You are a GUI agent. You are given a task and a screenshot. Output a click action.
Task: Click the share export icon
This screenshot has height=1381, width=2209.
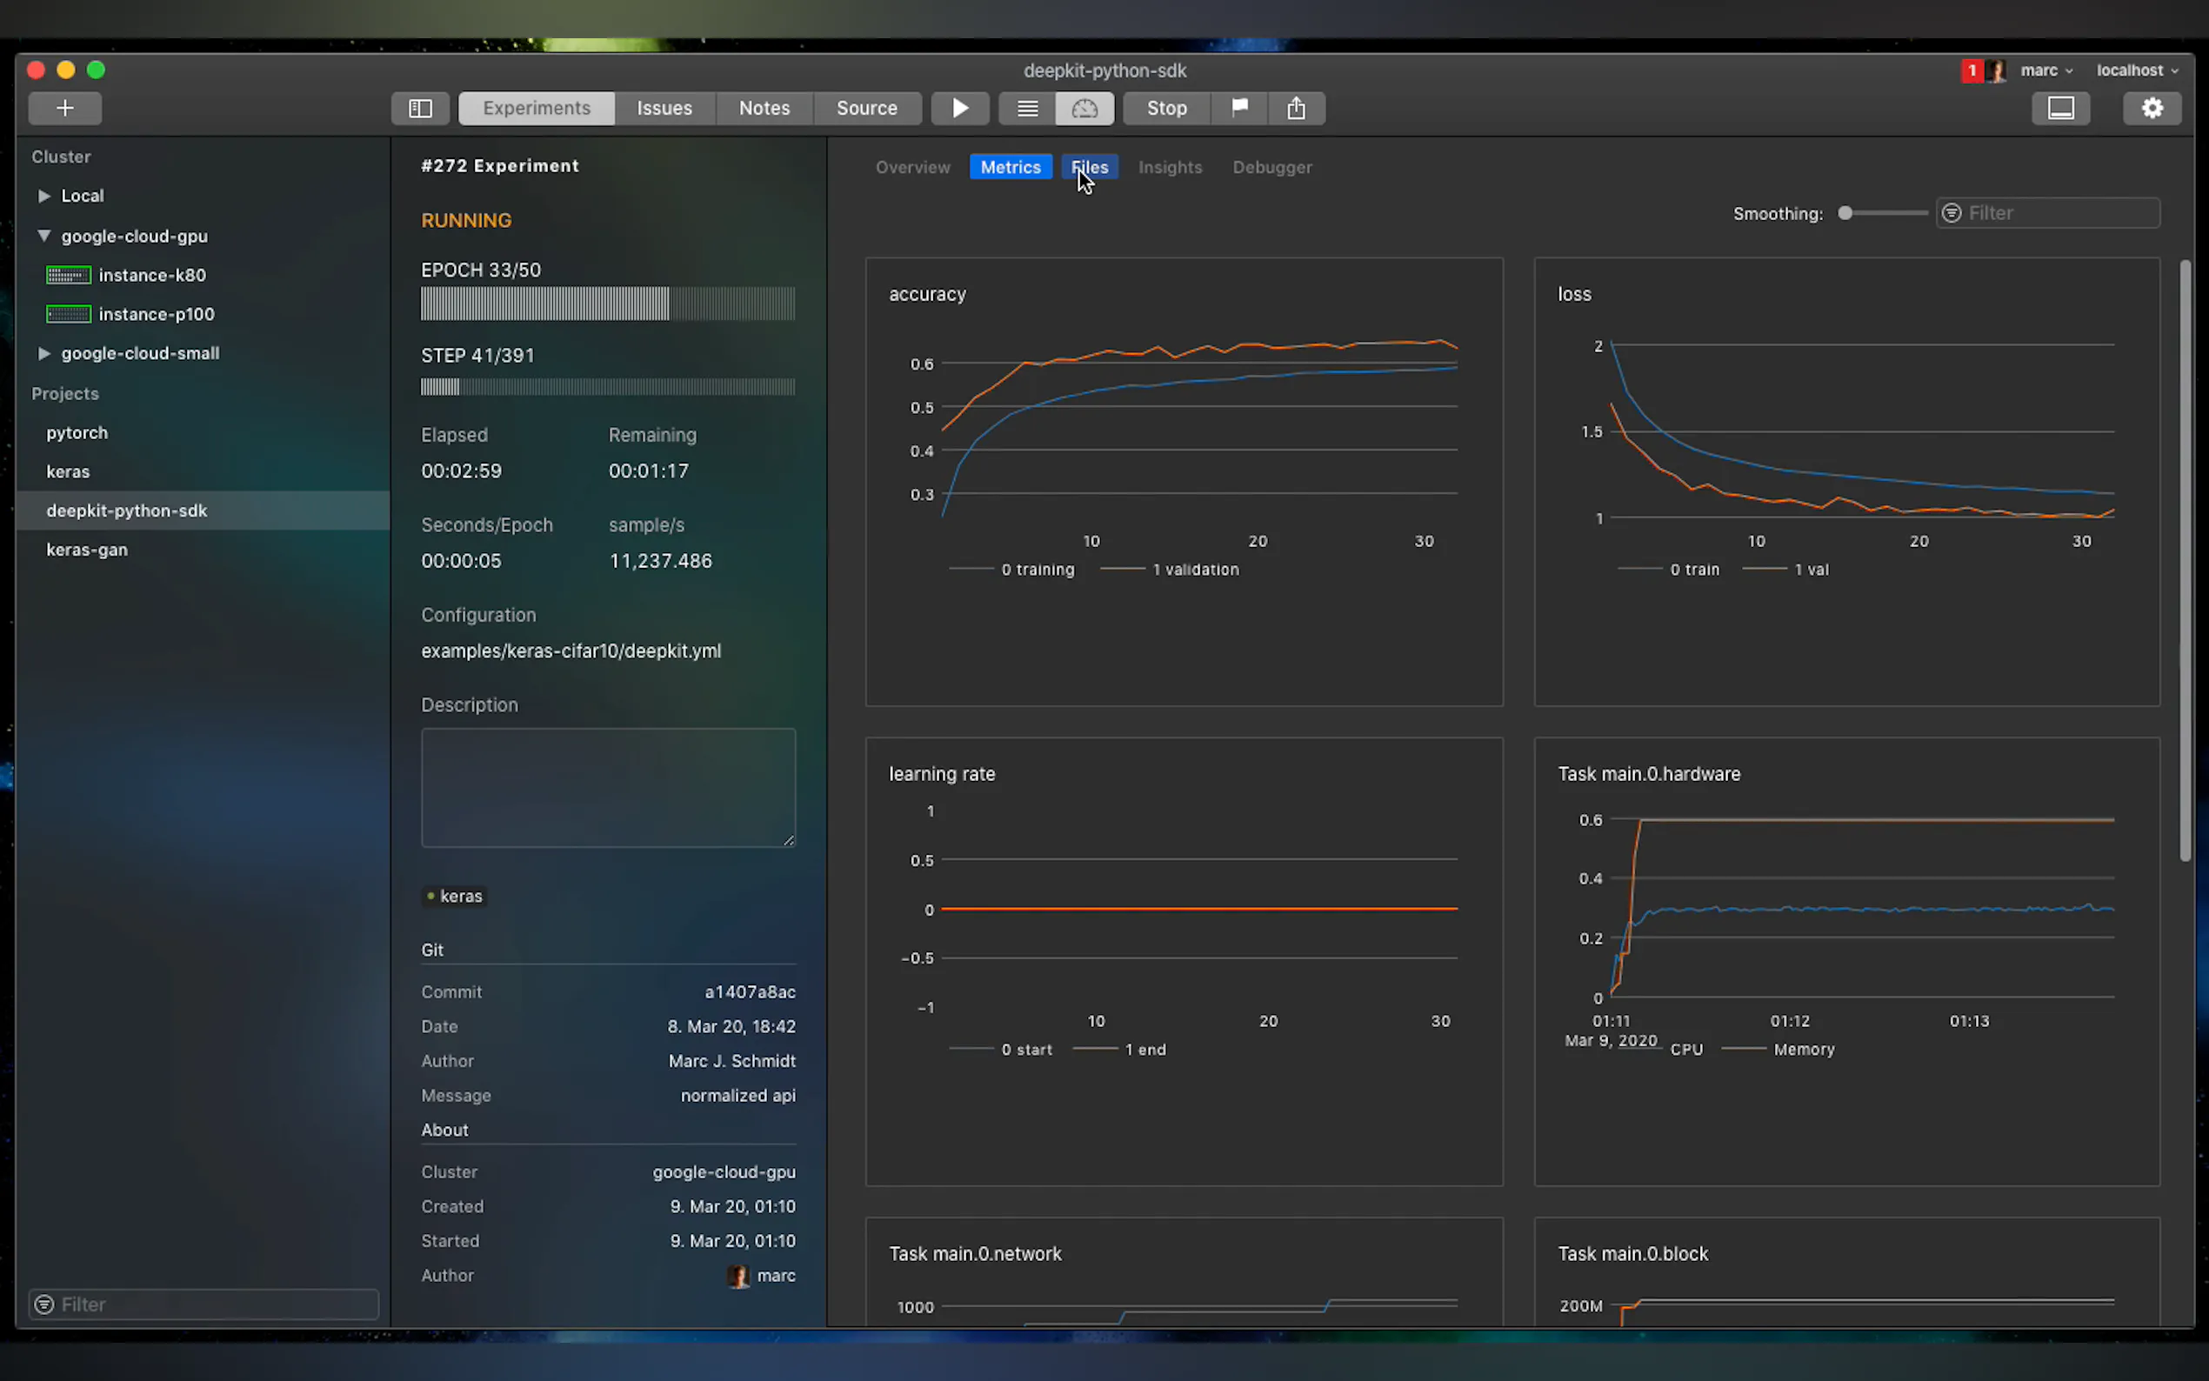tap(1296, 108)
